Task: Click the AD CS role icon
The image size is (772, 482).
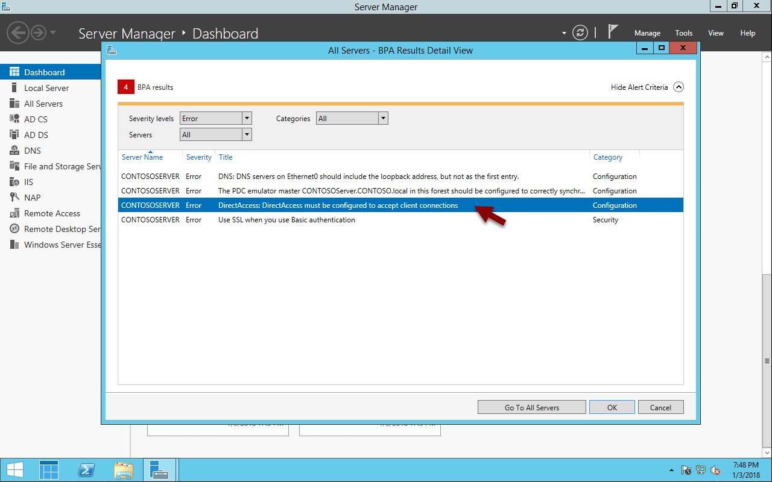Action: click(x=14, y=119)
